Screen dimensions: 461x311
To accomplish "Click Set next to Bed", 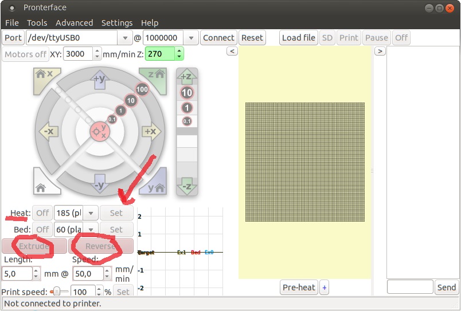I will point(116,230).
